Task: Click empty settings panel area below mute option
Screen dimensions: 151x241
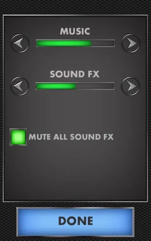Action: point(75,172)
